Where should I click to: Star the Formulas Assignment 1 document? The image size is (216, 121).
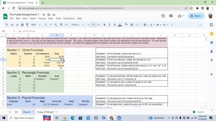44,14
